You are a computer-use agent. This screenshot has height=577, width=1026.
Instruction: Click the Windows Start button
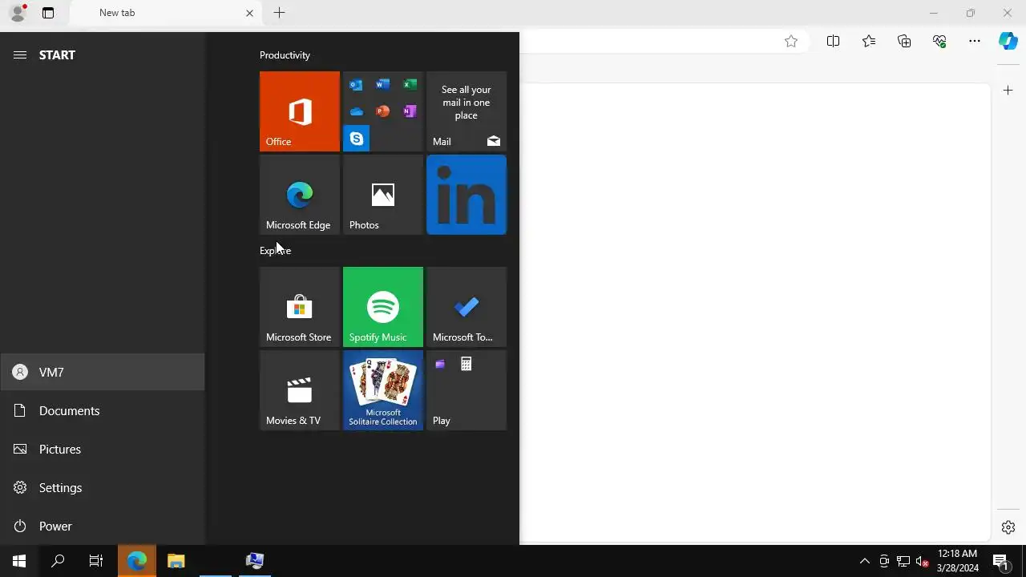(19, 561)
